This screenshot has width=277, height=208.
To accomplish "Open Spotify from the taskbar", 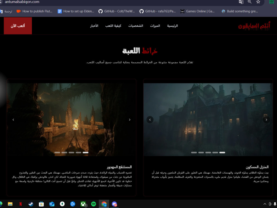I will pos(93,204).
